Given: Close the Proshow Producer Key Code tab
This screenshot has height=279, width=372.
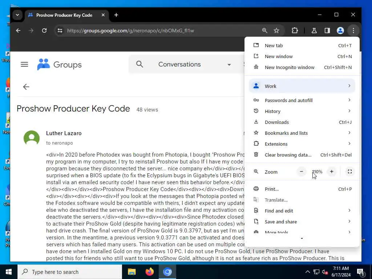Looking at the screenshot, I should [103, 15].
